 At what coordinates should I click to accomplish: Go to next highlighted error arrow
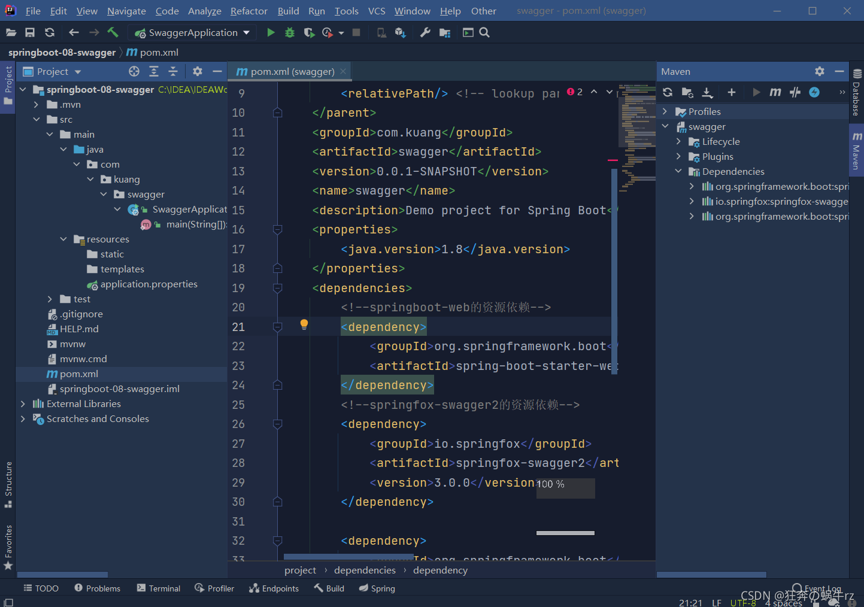(x=610, y=92)
